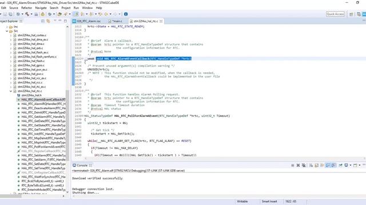The width and height of the screenshot is (366, 205).
Task: Expand stm32f4xx_hal_cortex.c node
Action: (11, 35)
